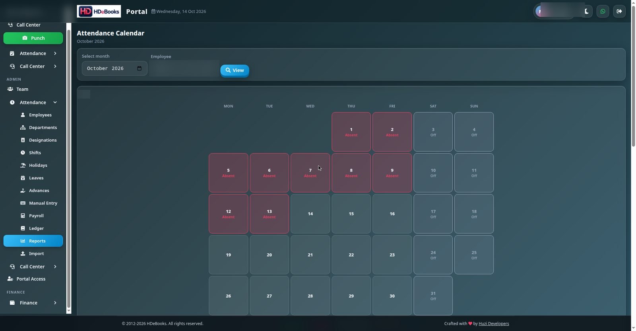Open the Ledger book icon
Image resolution: width=636 pixels, height=331 pixels.
click(23, 228)
